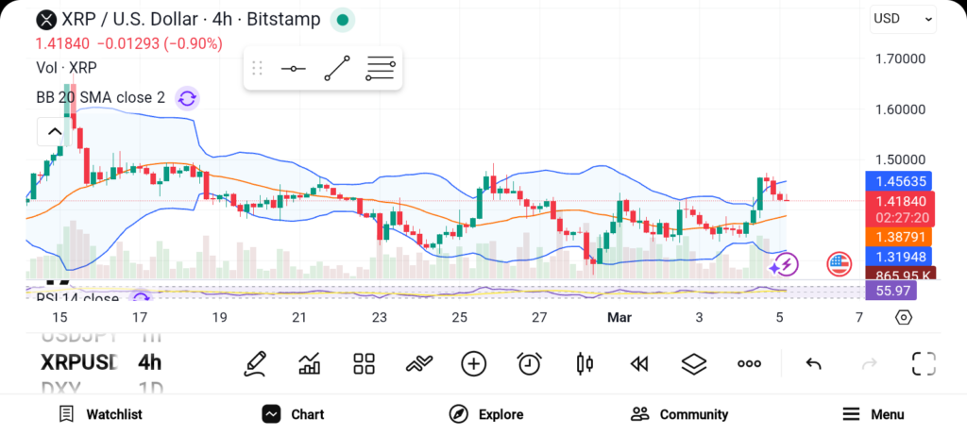Viewport: 967px width, 435px height.
Task: Switch to the Watchlist tab
Action: 101,414
